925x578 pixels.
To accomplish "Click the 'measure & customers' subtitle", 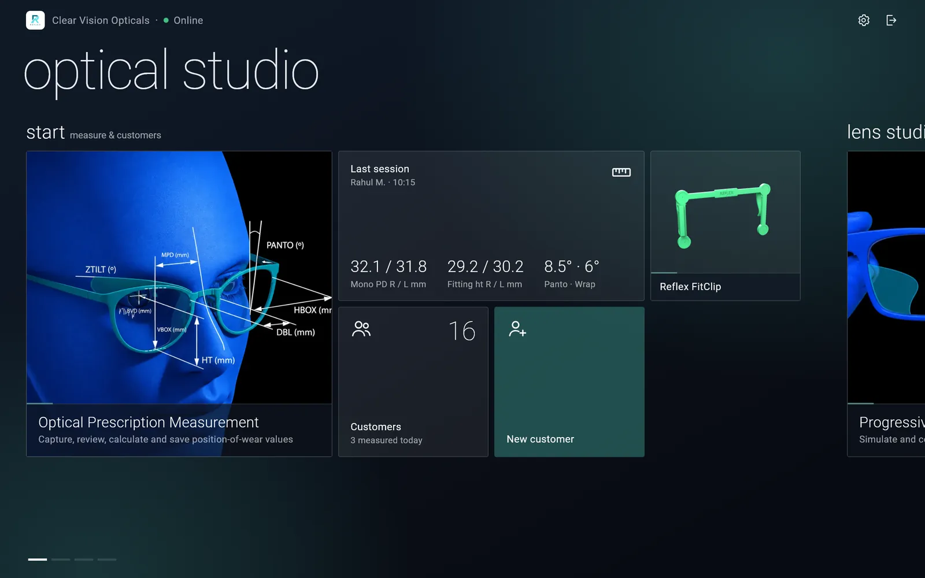I will pyautogui.click(x=116, y=135).
